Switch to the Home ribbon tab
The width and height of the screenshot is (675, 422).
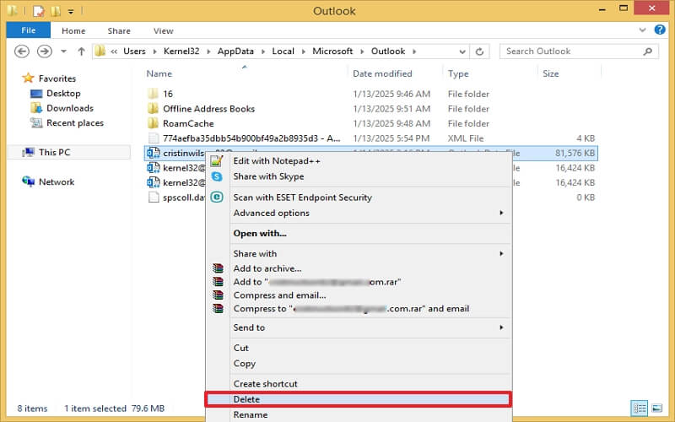tap(73, 30)
